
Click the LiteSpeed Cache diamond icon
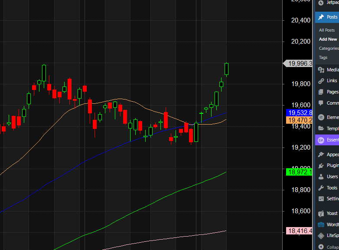(x=321, y=236)
